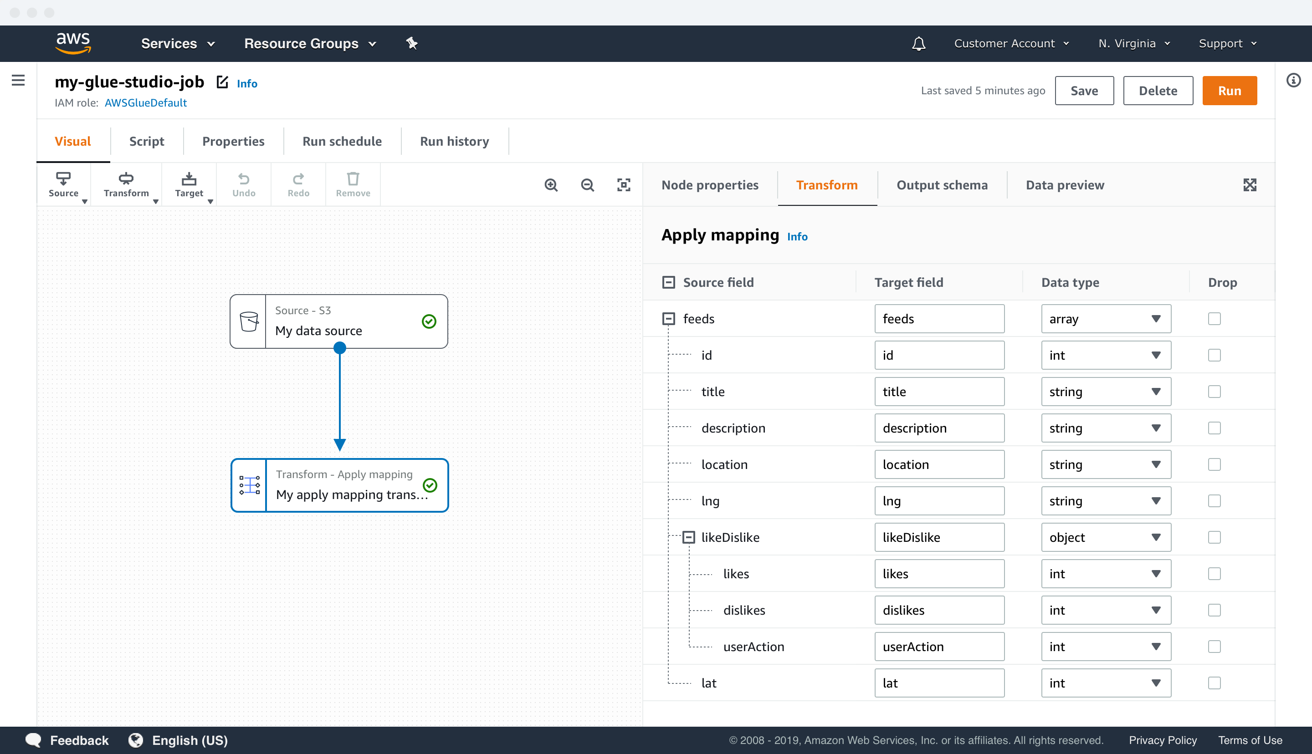Image resolution: width=1312 pixels, height=754 pixels.
Task: Click the language globe icon
Action: tap(136, 740)
